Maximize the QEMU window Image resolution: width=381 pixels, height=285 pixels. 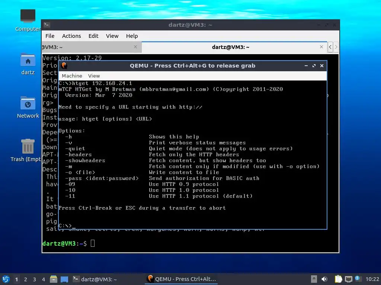click(314, 66)
